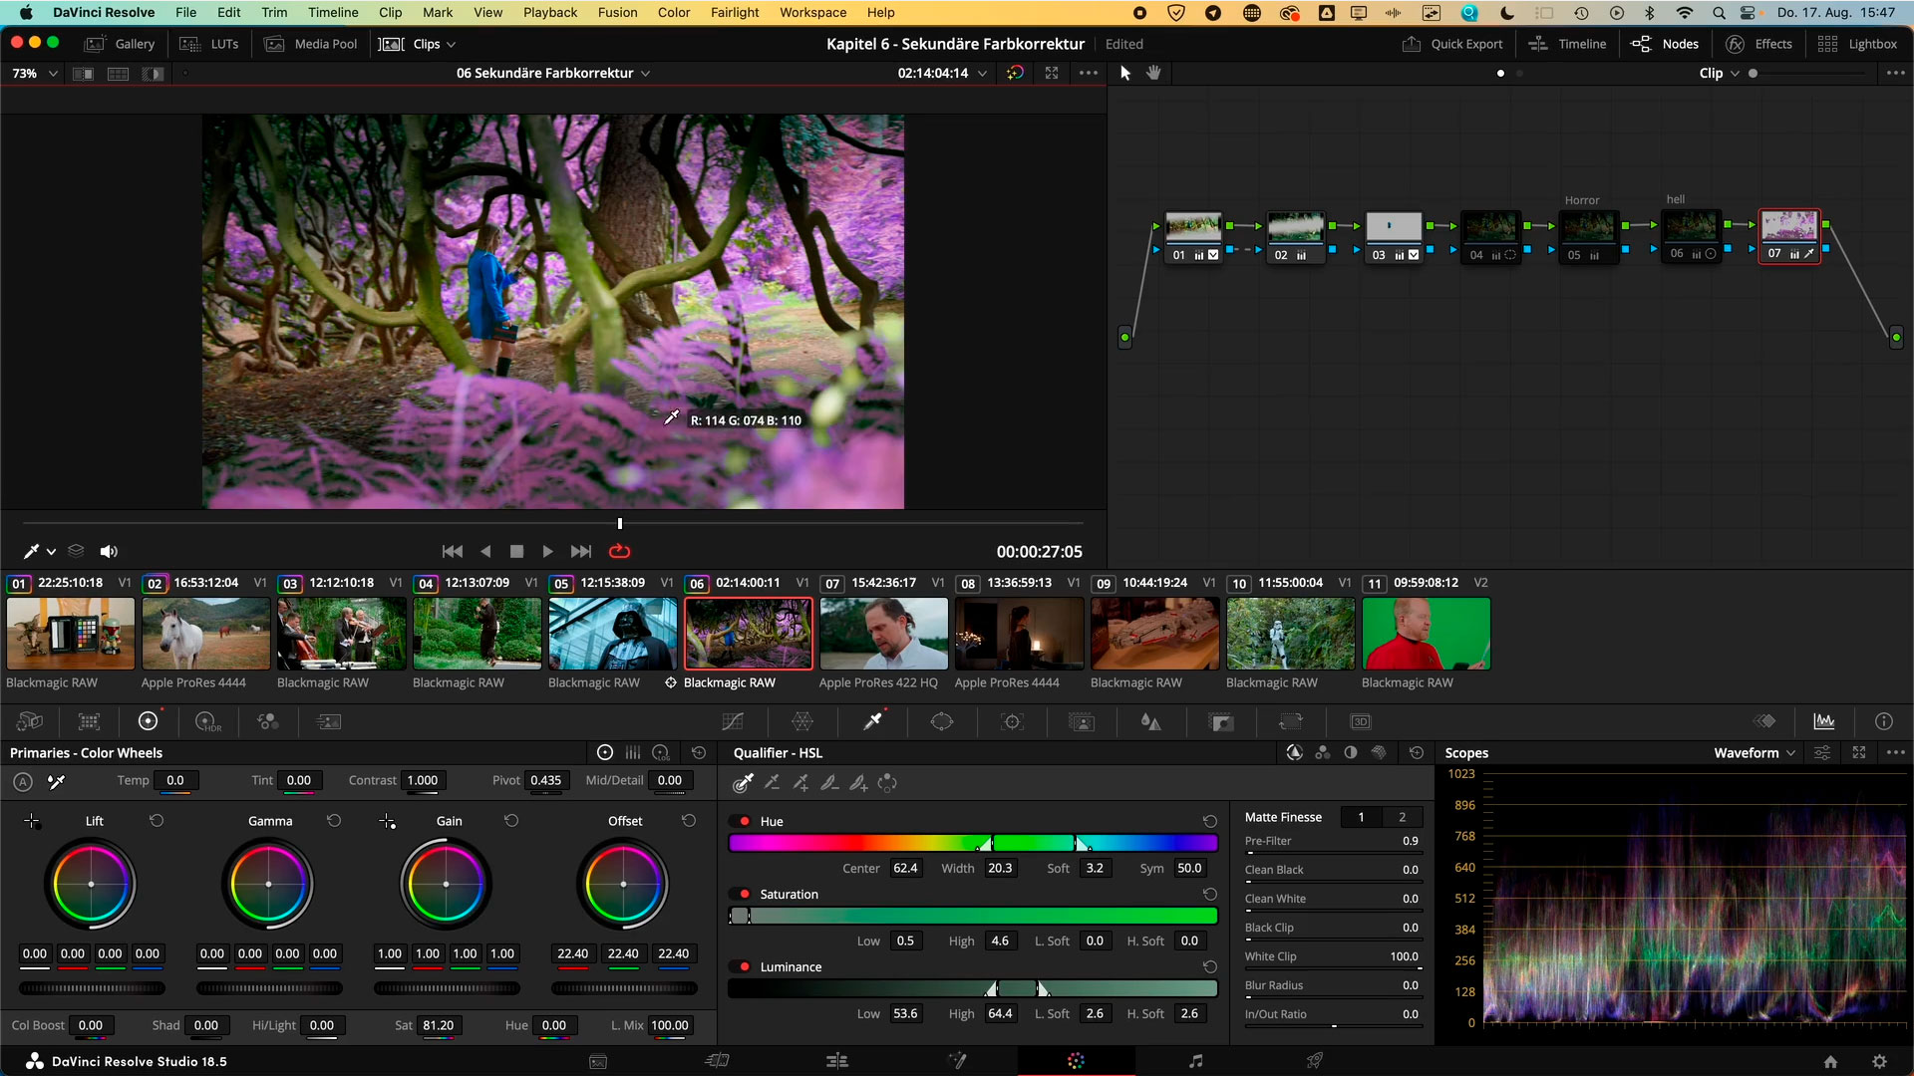Click the Gamma color wheel
1914x1076 pixels.
click(x=268, y=884)
